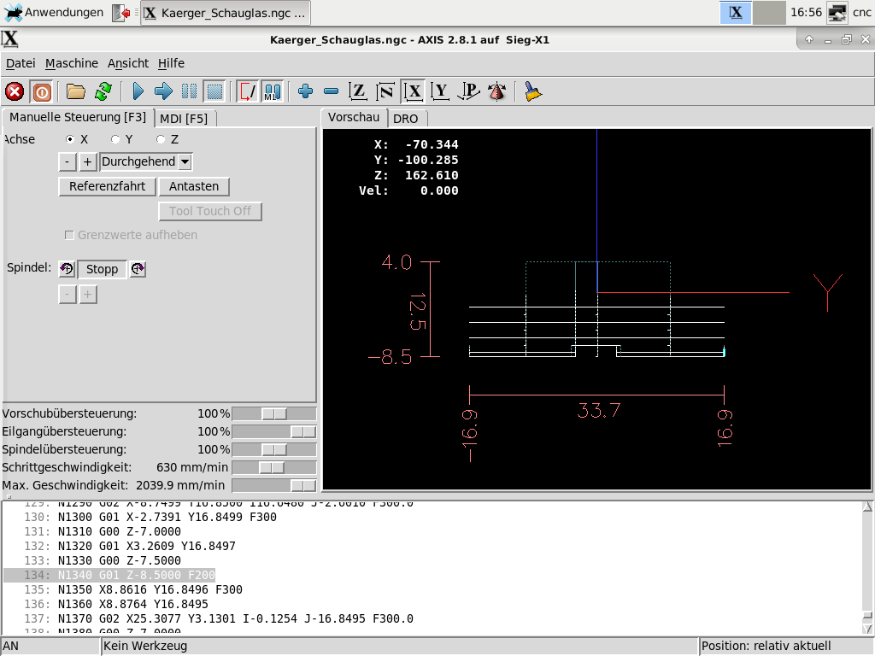Open the Ansicht menu
The width and height of the screenshot is (875, 656).
[x=127, y=63]
